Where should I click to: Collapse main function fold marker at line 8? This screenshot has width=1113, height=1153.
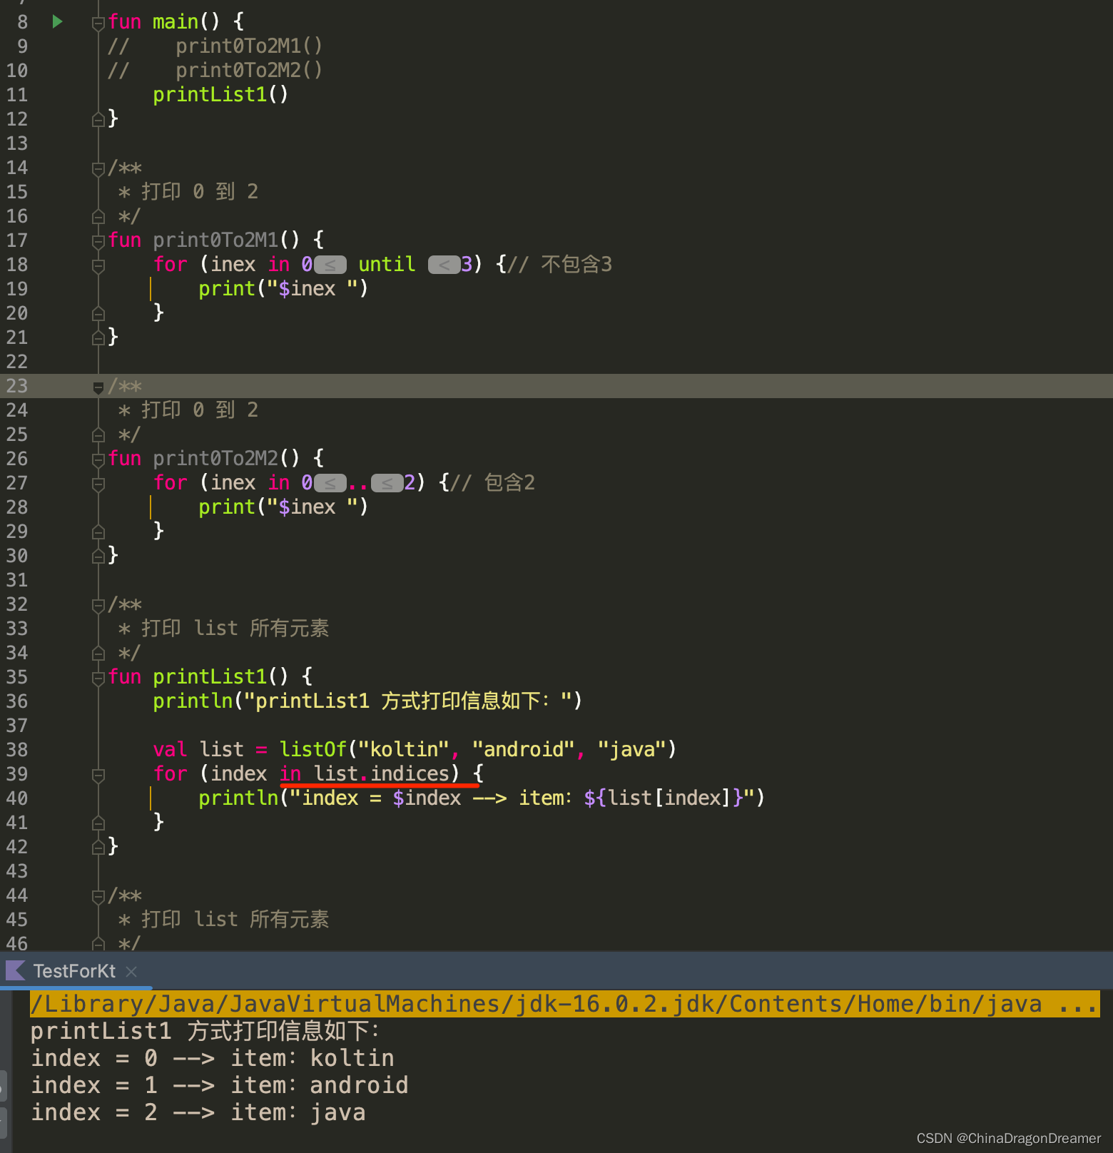[98, 24]
